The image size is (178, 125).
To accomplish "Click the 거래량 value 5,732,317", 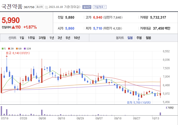I will pyautogui.click(x=158, y=17).
